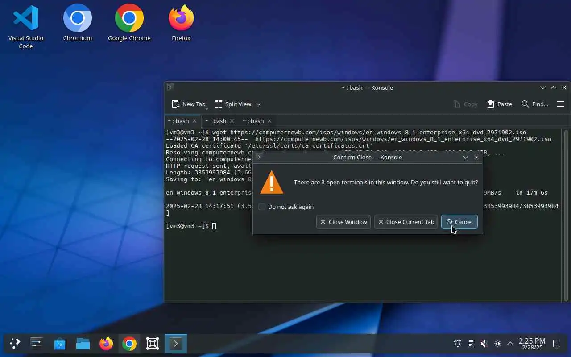The width and height of the screenshot is (571, 357).
Task: Click the warning triangle icon in dialog
Action: (272, 182)
